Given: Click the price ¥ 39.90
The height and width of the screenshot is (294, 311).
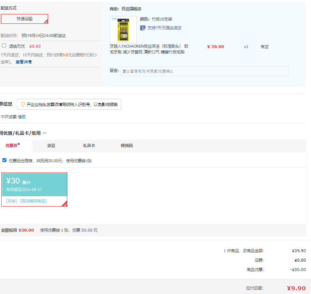Looking at the screenshot, I should [215, 47].
